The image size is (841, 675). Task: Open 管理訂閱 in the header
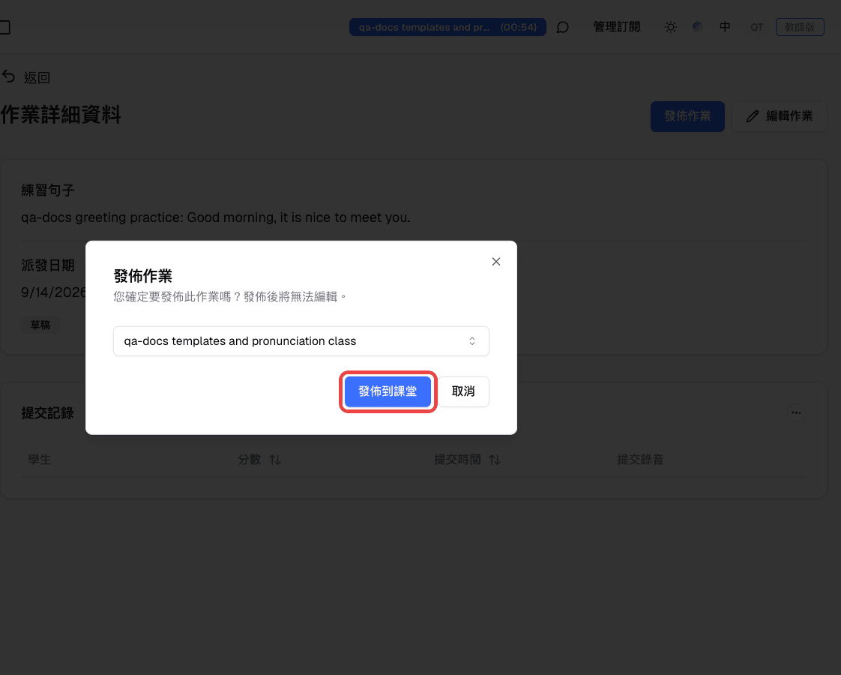pos(617,27)
